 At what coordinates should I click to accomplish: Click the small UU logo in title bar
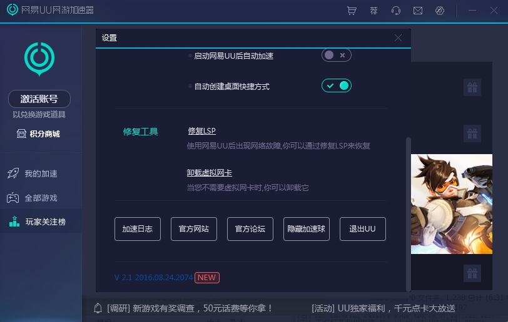tap(13, 10)
